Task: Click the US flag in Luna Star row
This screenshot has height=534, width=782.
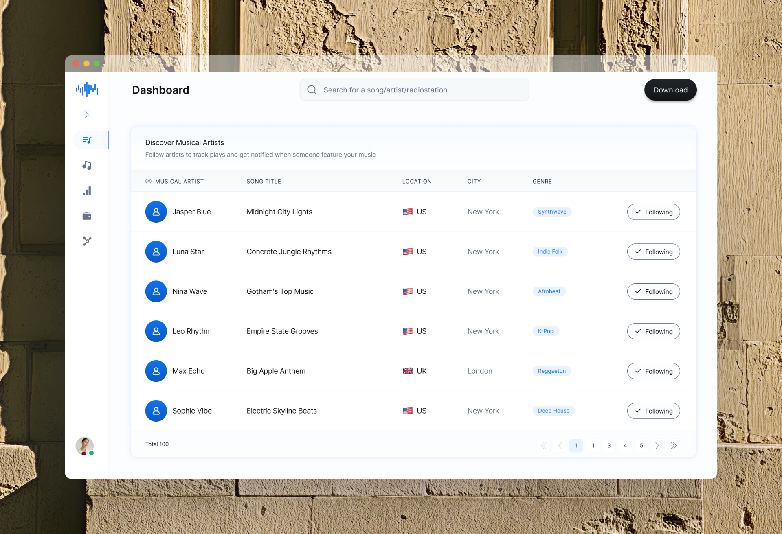Action: click(408, 252)
